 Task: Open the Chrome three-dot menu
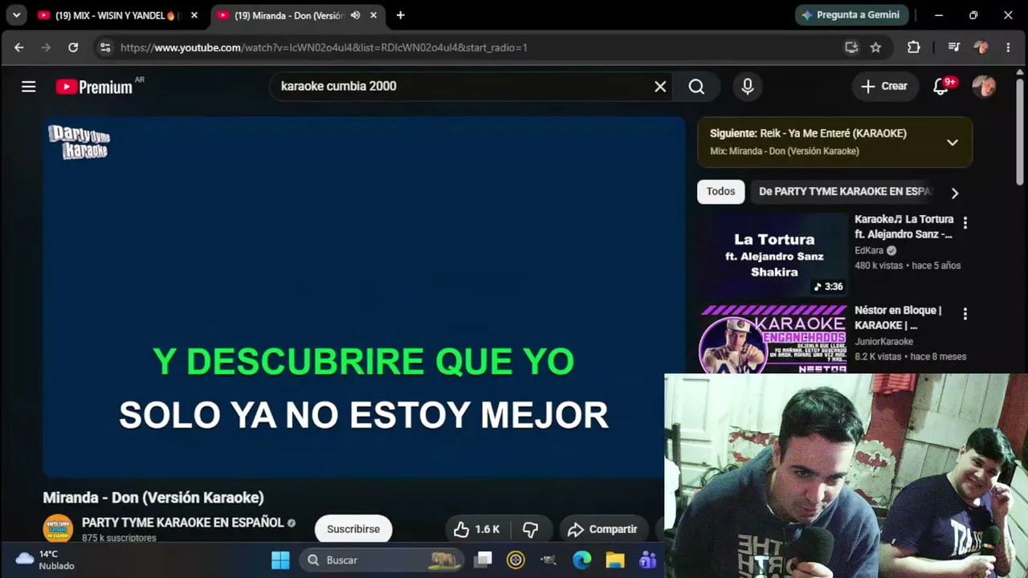pyautogui.click(x=1008, y=47)
